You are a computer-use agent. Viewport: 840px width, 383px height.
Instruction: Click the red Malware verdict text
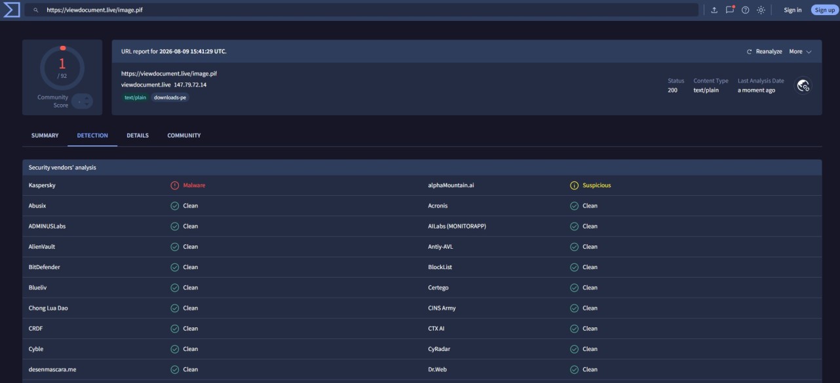194,185
